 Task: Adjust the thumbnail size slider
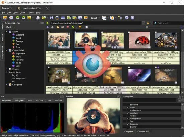pyautogui.click(x=147, y=27)
